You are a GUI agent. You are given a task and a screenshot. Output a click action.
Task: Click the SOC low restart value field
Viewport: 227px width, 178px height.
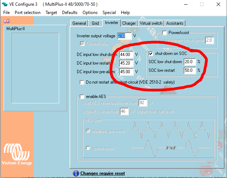190,70
